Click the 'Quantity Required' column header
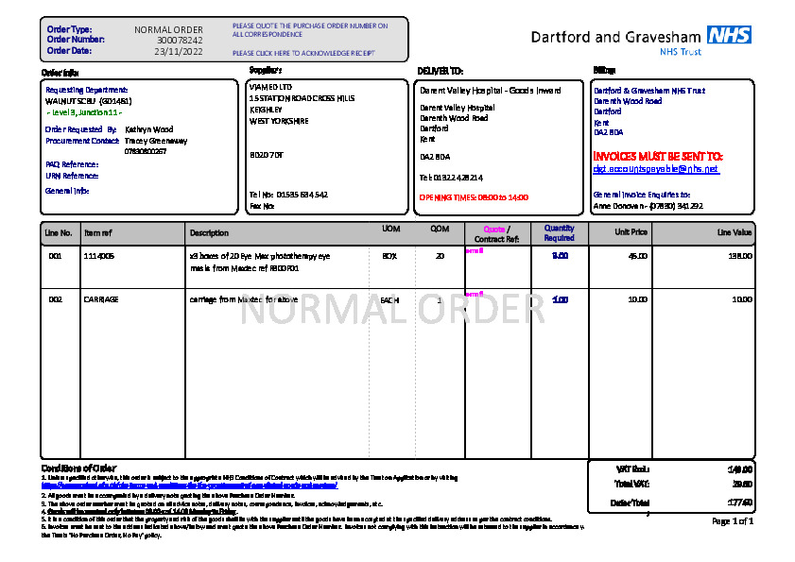The image size is (795, 562). [559, 232]
